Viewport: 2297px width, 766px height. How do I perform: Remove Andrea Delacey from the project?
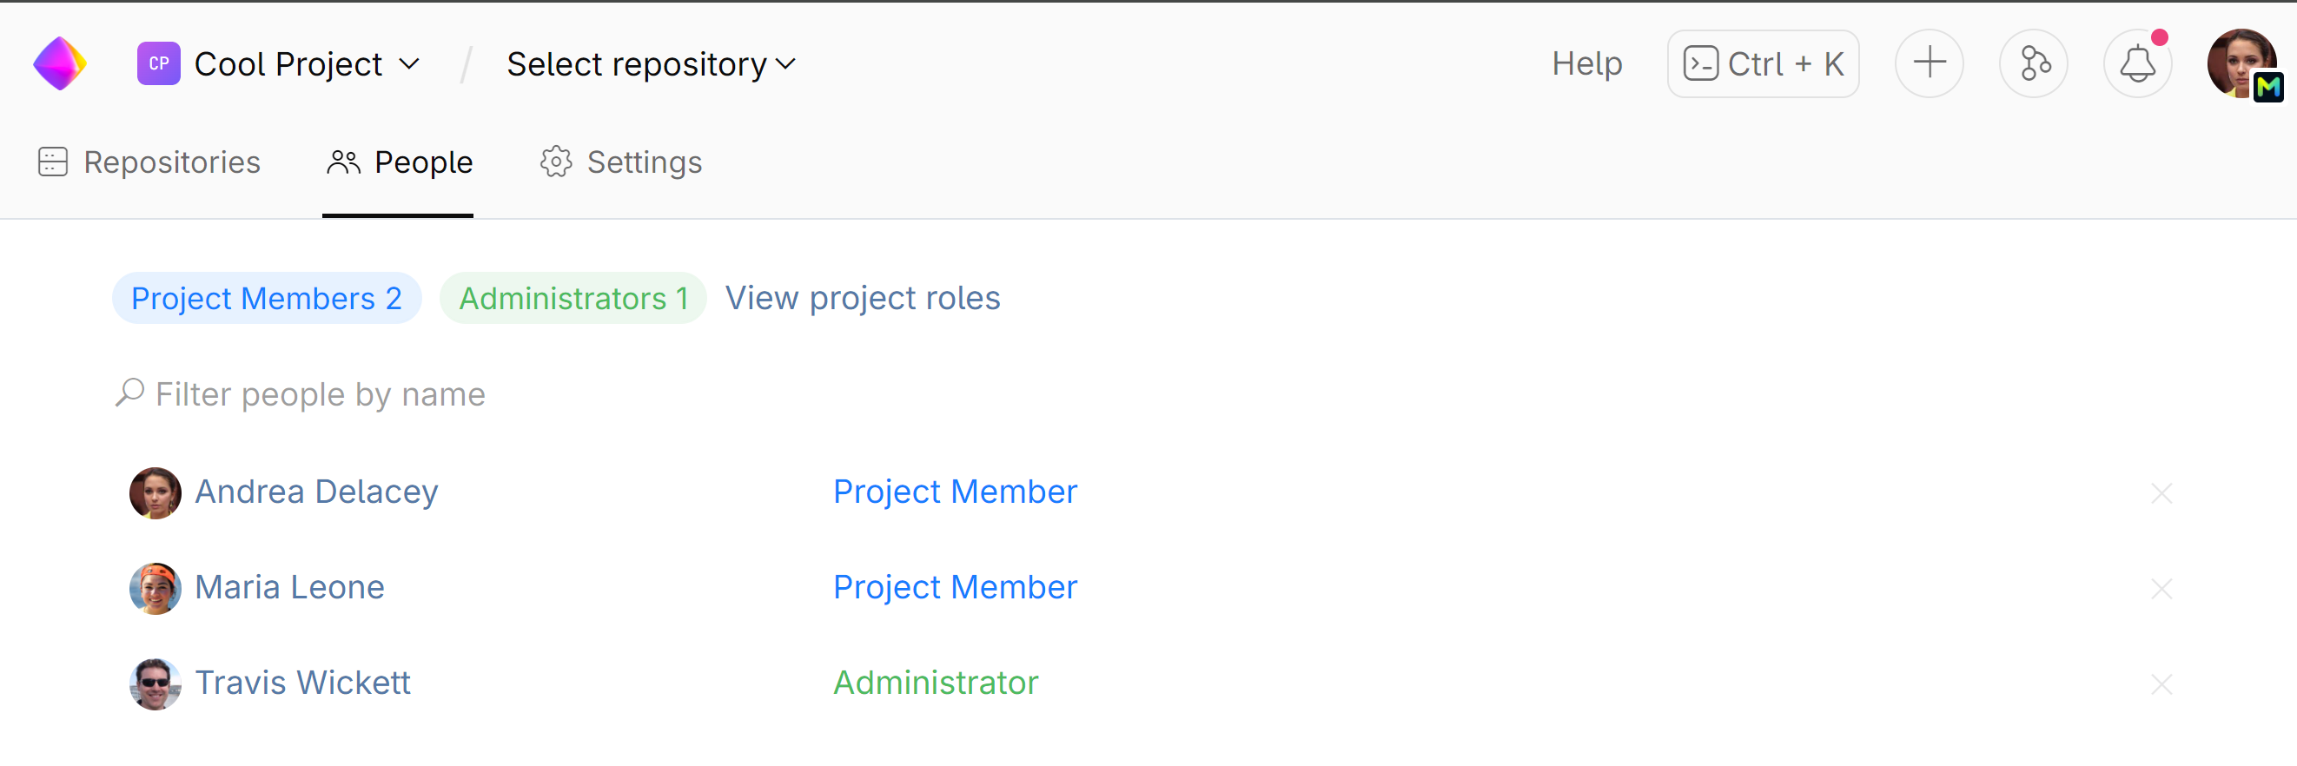pyautogui.click(x=2161, y=492)
